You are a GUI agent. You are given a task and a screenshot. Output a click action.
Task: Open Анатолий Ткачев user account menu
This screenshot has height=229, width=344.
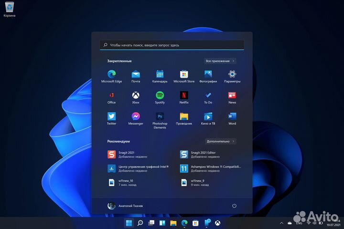125,206
